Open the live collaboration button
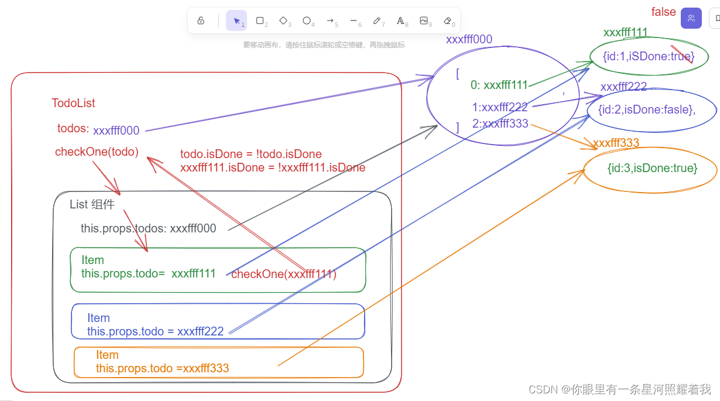 click(x=691, y=18)
